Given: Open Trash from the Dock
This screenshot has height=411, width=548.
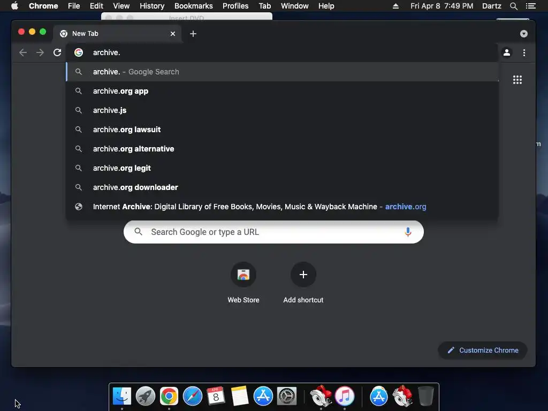Looking at the screenshot, I should [425, 396].
